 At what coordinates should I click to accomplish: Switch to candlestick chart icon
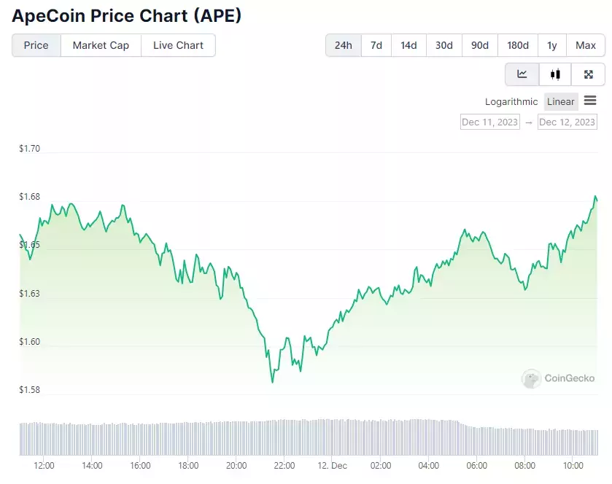(555, 74)
